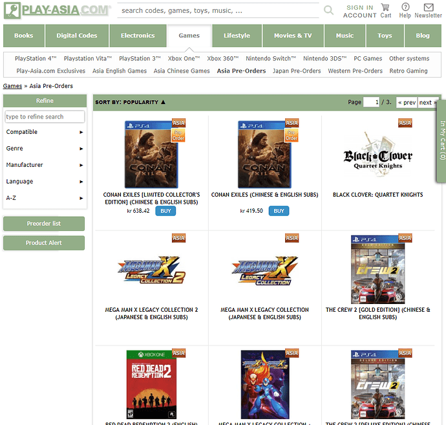Click Sign In Account link
Image resolution: width=446 pixels, height=425 pixels.
(x=359, y=12)
